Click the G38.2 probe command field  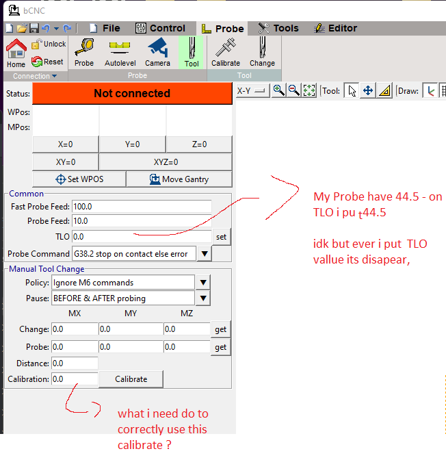coord(134,254)
